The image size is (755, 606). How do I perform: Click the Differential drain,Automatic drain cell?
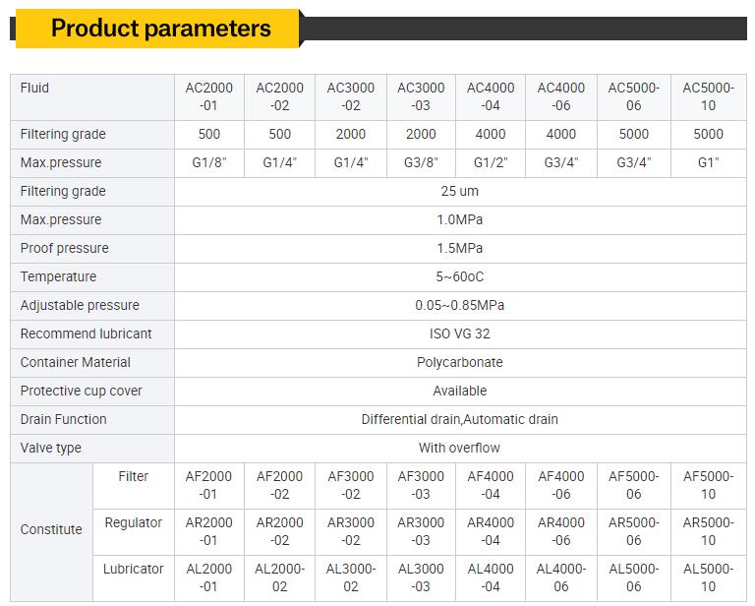[x=460, y=419]
